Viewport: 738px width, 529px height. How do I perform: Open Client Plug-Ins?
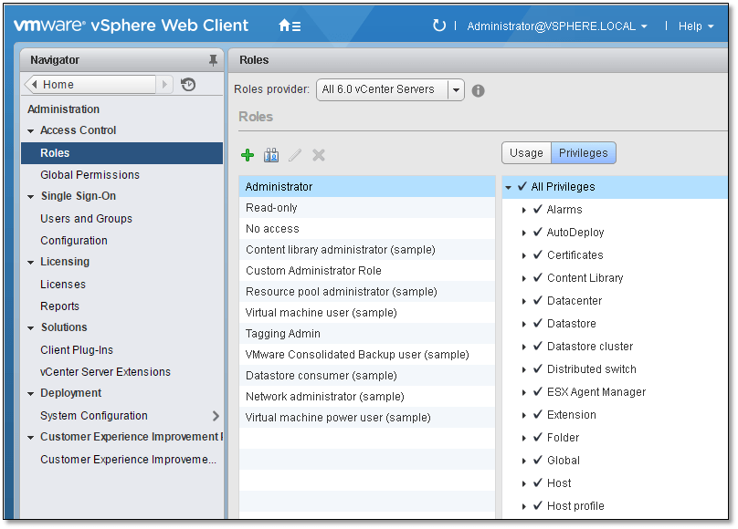click(x=77, y=350)
